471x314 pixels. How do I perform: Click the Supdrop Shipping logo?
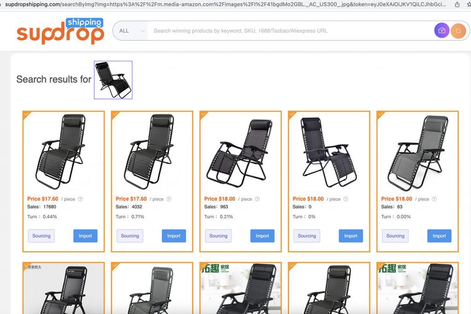pos(60,31)
